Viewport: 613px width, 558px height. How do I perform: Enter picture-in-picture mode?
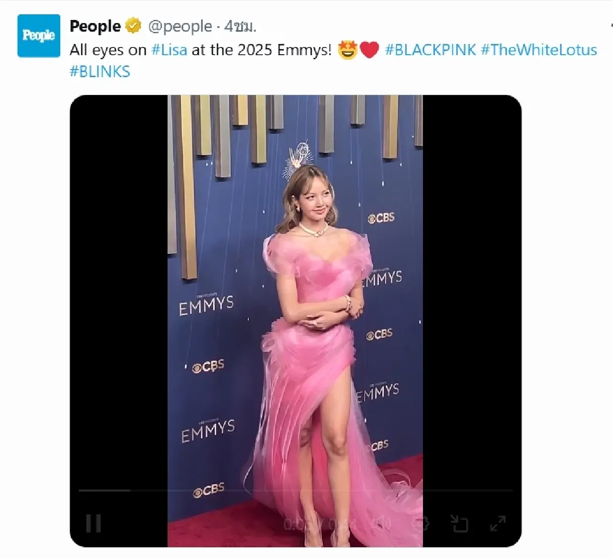click(x=459, y=523)
